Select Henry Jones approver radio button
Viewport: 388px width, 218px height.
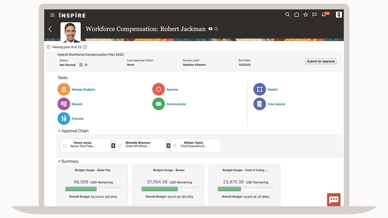coord(65,146)
